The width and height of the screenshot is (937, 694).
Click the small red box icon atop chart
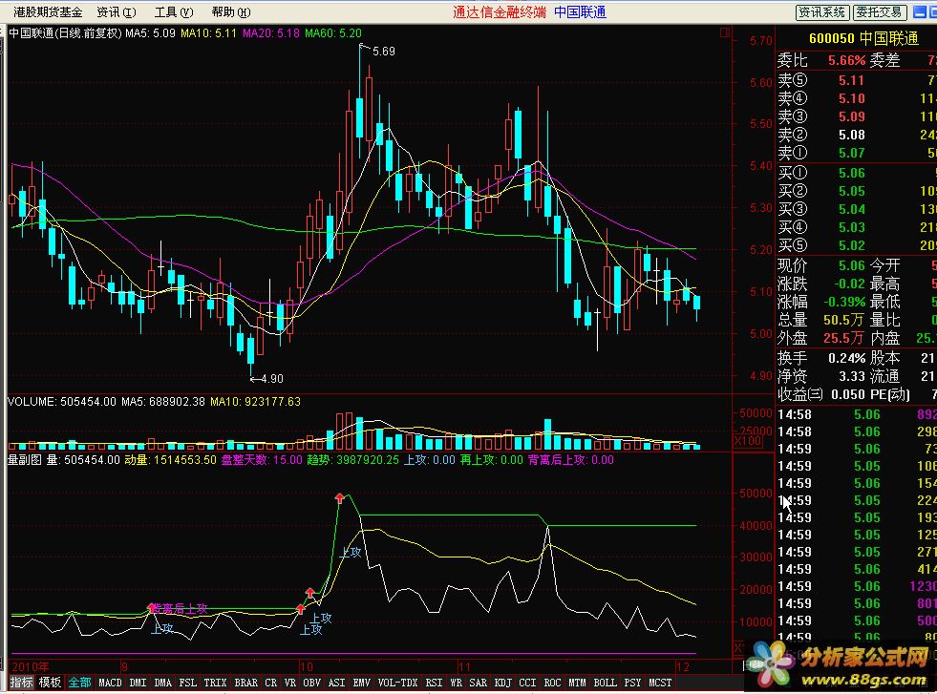725,32
